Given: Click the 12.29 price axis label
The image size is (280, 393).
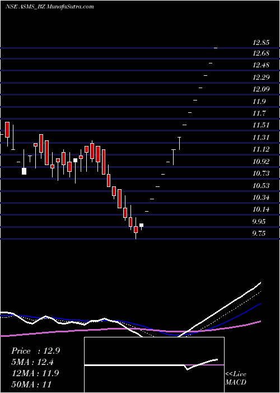Looking at the screenshot, I should (261, 77).
